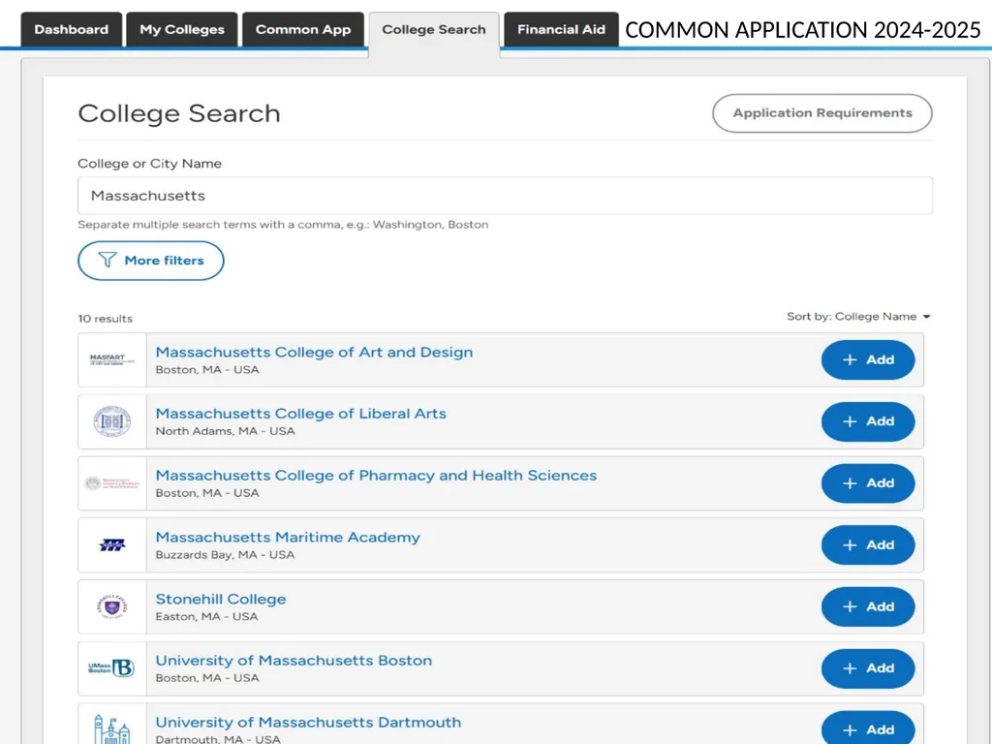Click the 'Separate multiple search terms' hint text
992x744 pixels.
tap(283, 225)
